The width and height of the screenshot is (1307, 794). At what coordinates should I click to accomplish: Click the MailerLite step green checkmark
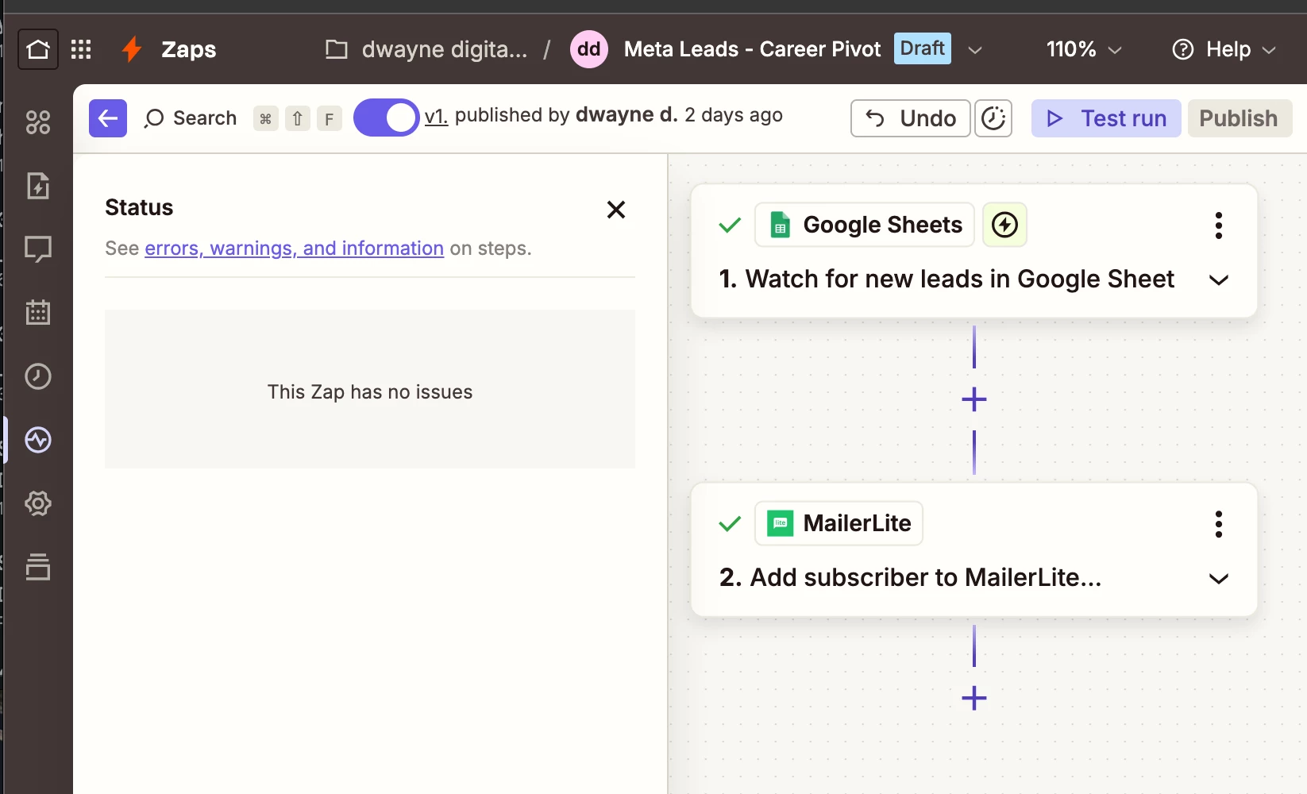[x=730, y=524]
